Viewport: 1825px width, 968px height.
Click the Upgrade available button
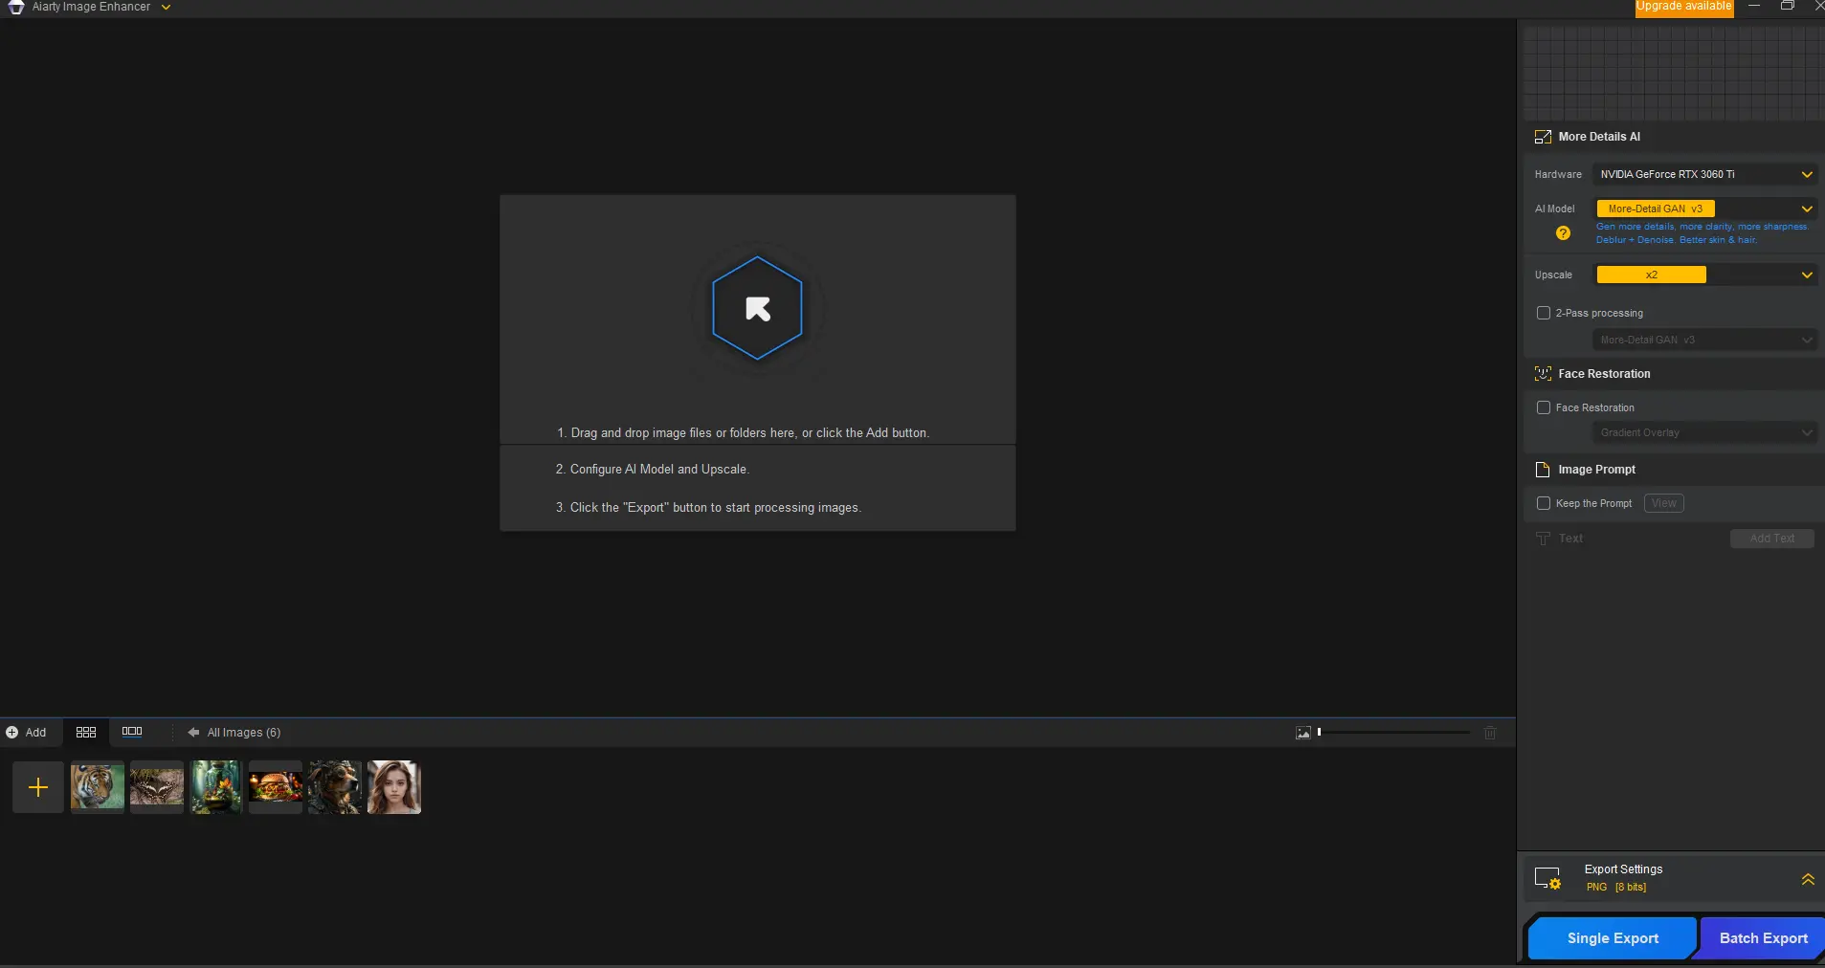click(x=1683, y=7)
